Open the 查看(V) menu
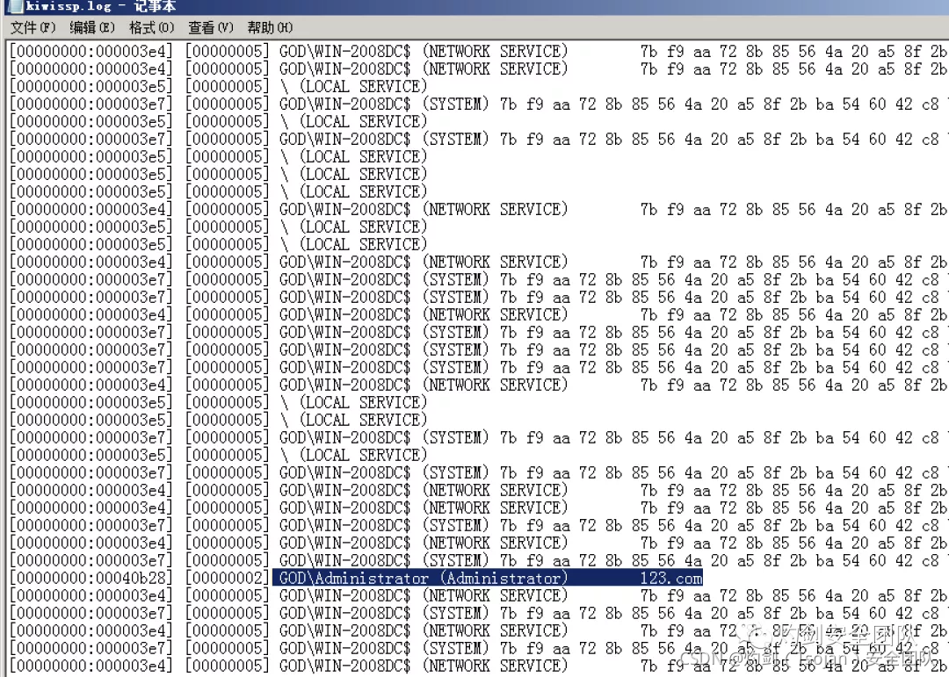The height and width of the screenshot is (677, 949). coord(211,27)
